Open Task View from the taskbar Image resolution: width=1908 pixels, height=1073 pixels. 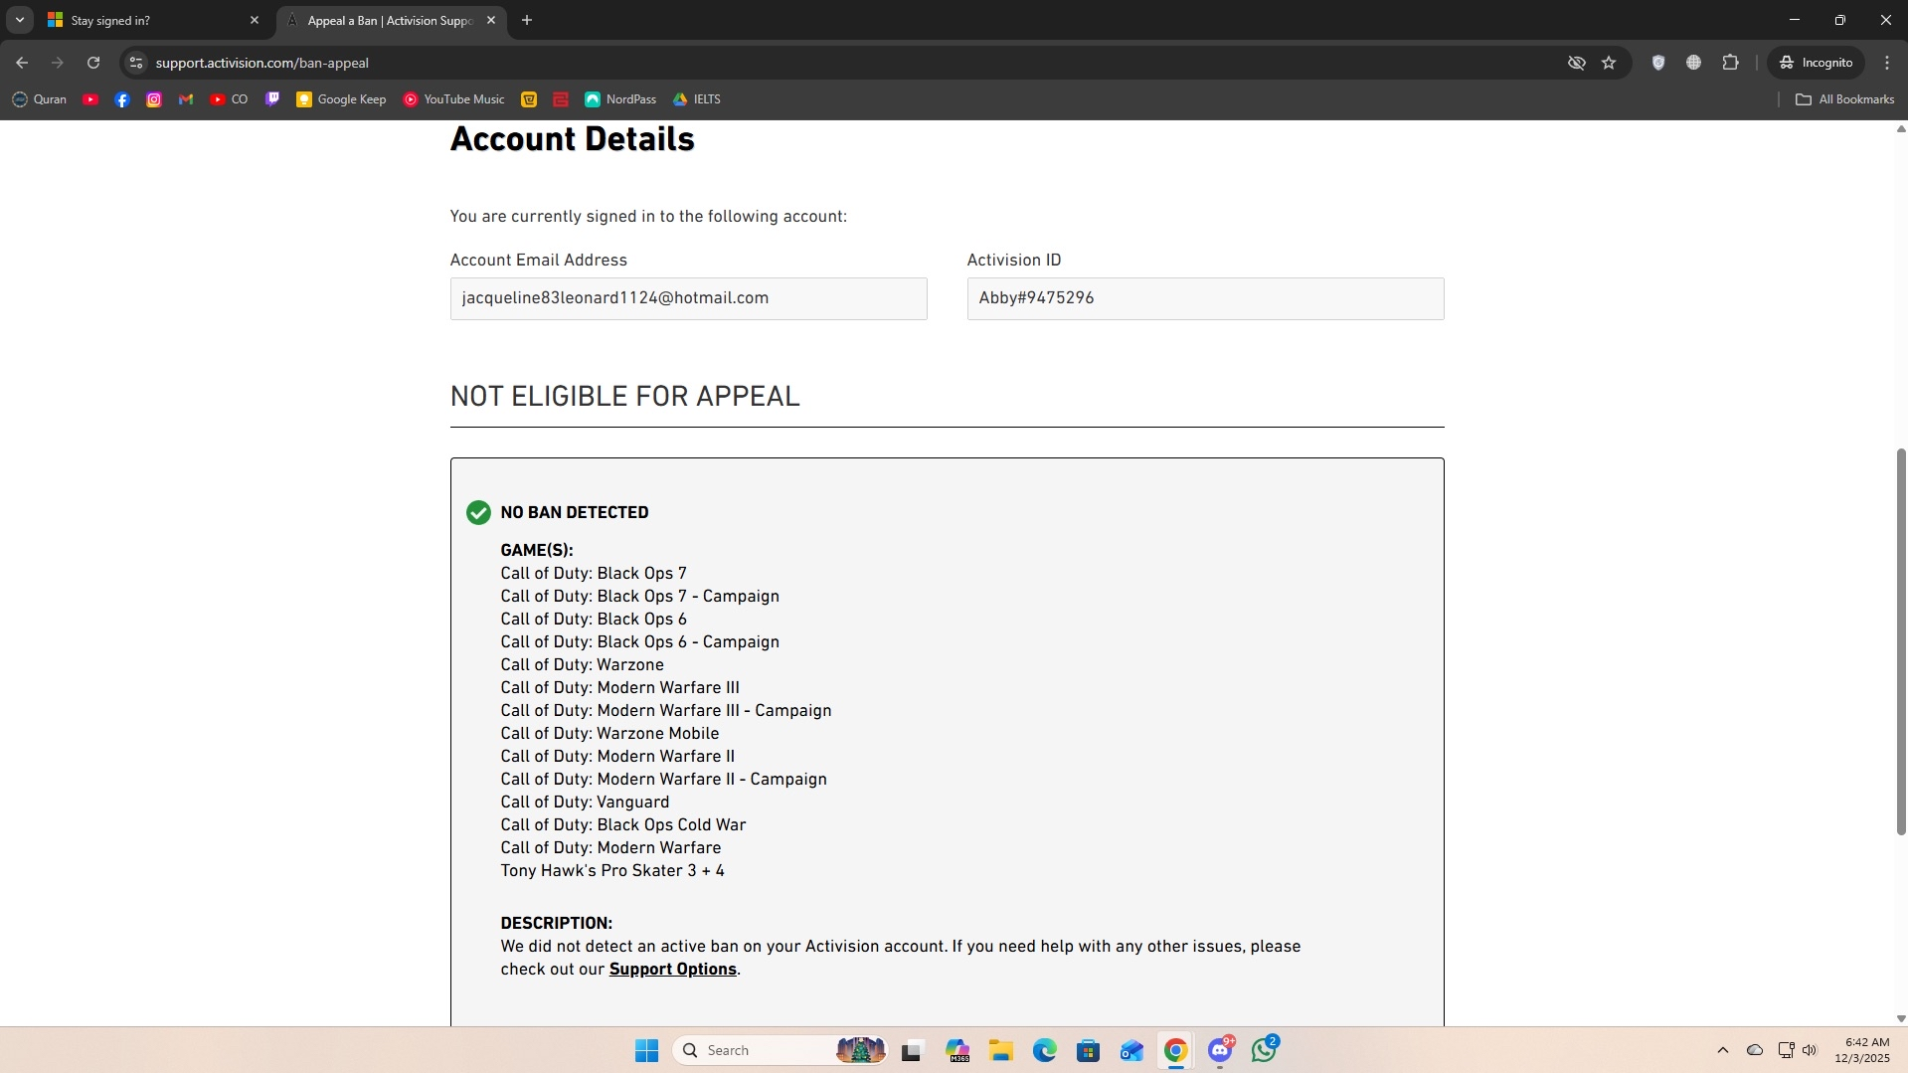tap(912, 1050)
